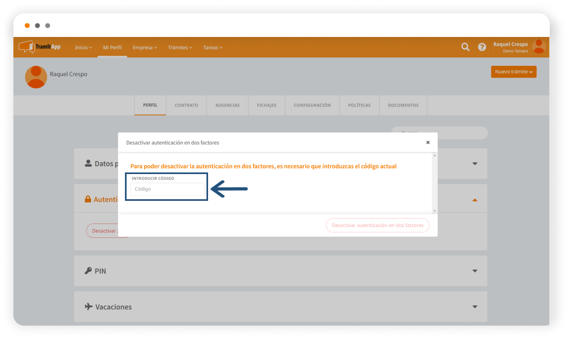
Task: Click the user avatar in top bar
Action: (539, 47)
